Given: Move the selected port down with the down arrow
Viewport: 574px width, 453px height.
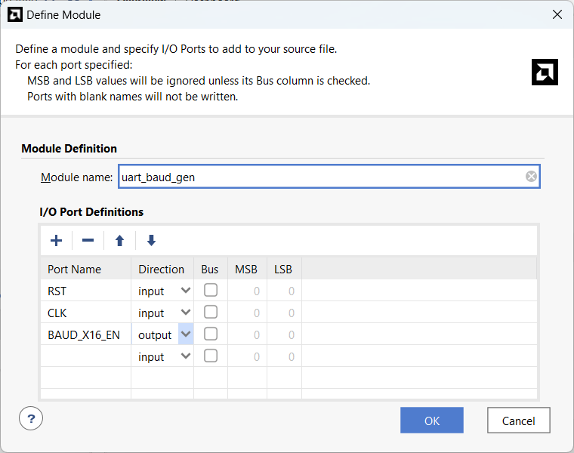Looking at the screenshot, I should pos(151,240).
